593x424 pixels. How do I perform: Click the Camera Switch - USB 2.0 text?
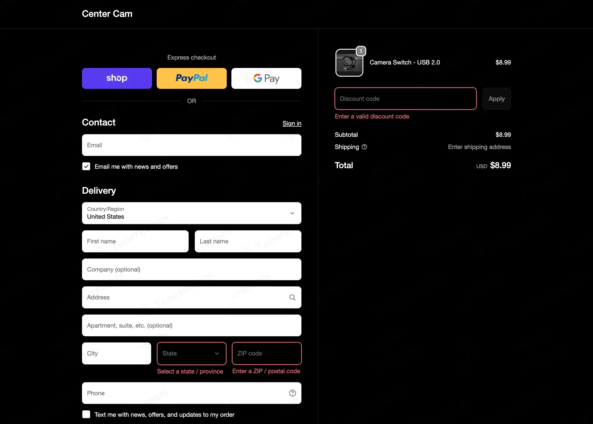[405, 62]
